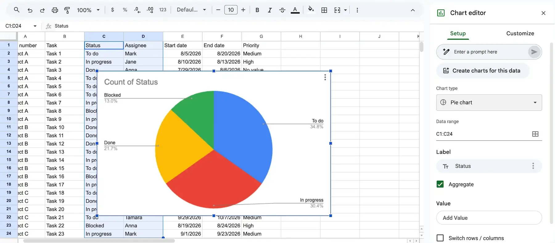The image size is (555, 243).
Task: Decrease decimal places
Action: (x=138, y=10)
